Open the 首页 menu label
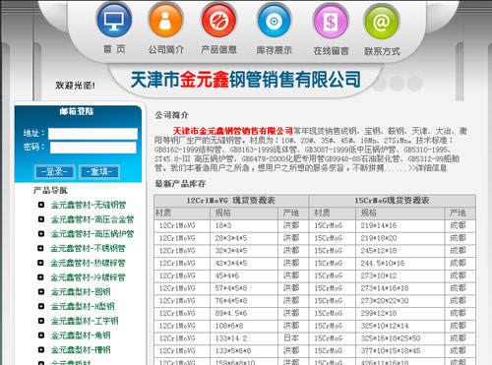Viewport: 492px width, 365px height. 114,49
